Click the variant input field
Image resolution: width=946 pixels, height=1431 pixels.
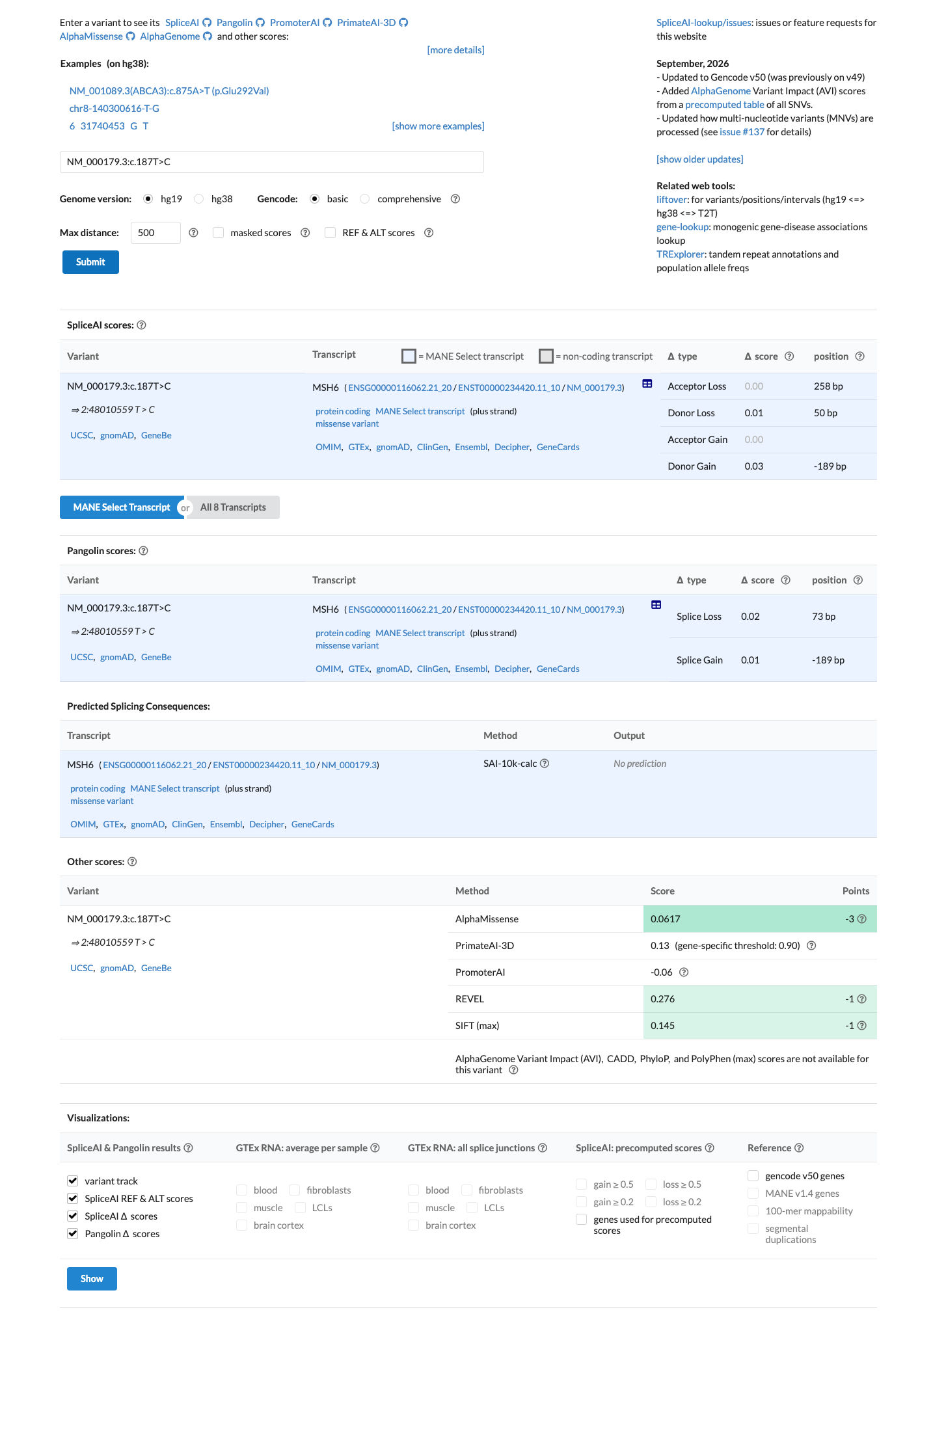[x=272, y=162]
